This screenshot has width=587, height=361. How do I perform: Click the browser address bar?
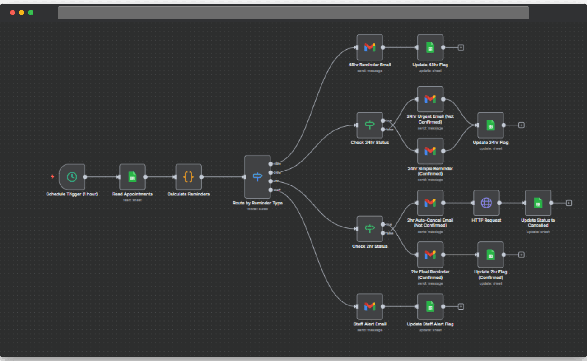pos(293,12)
